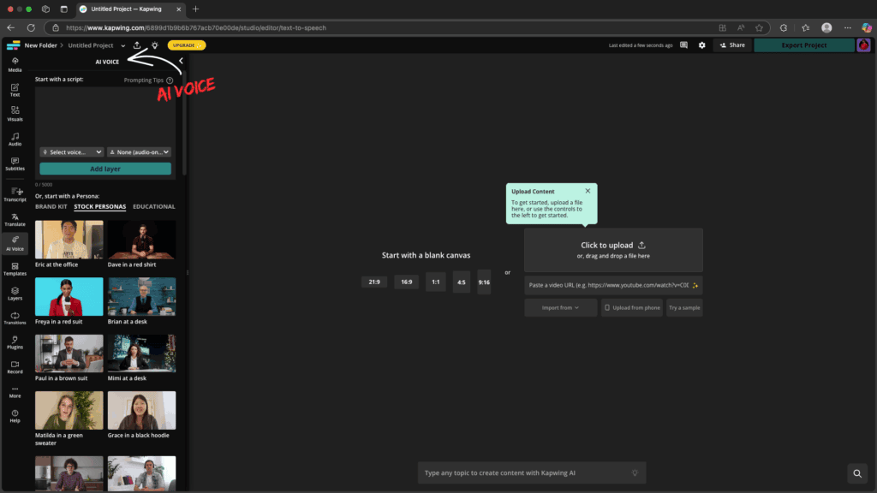Open the Subtitles panel

click(15, 164)
